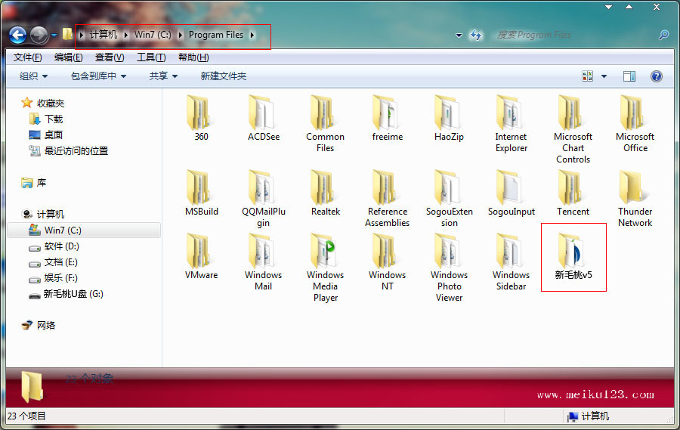Image resolution: width=680 pixels, height=430 pixels.
Task: Click the search Program Files box
Action: (573, 35)
